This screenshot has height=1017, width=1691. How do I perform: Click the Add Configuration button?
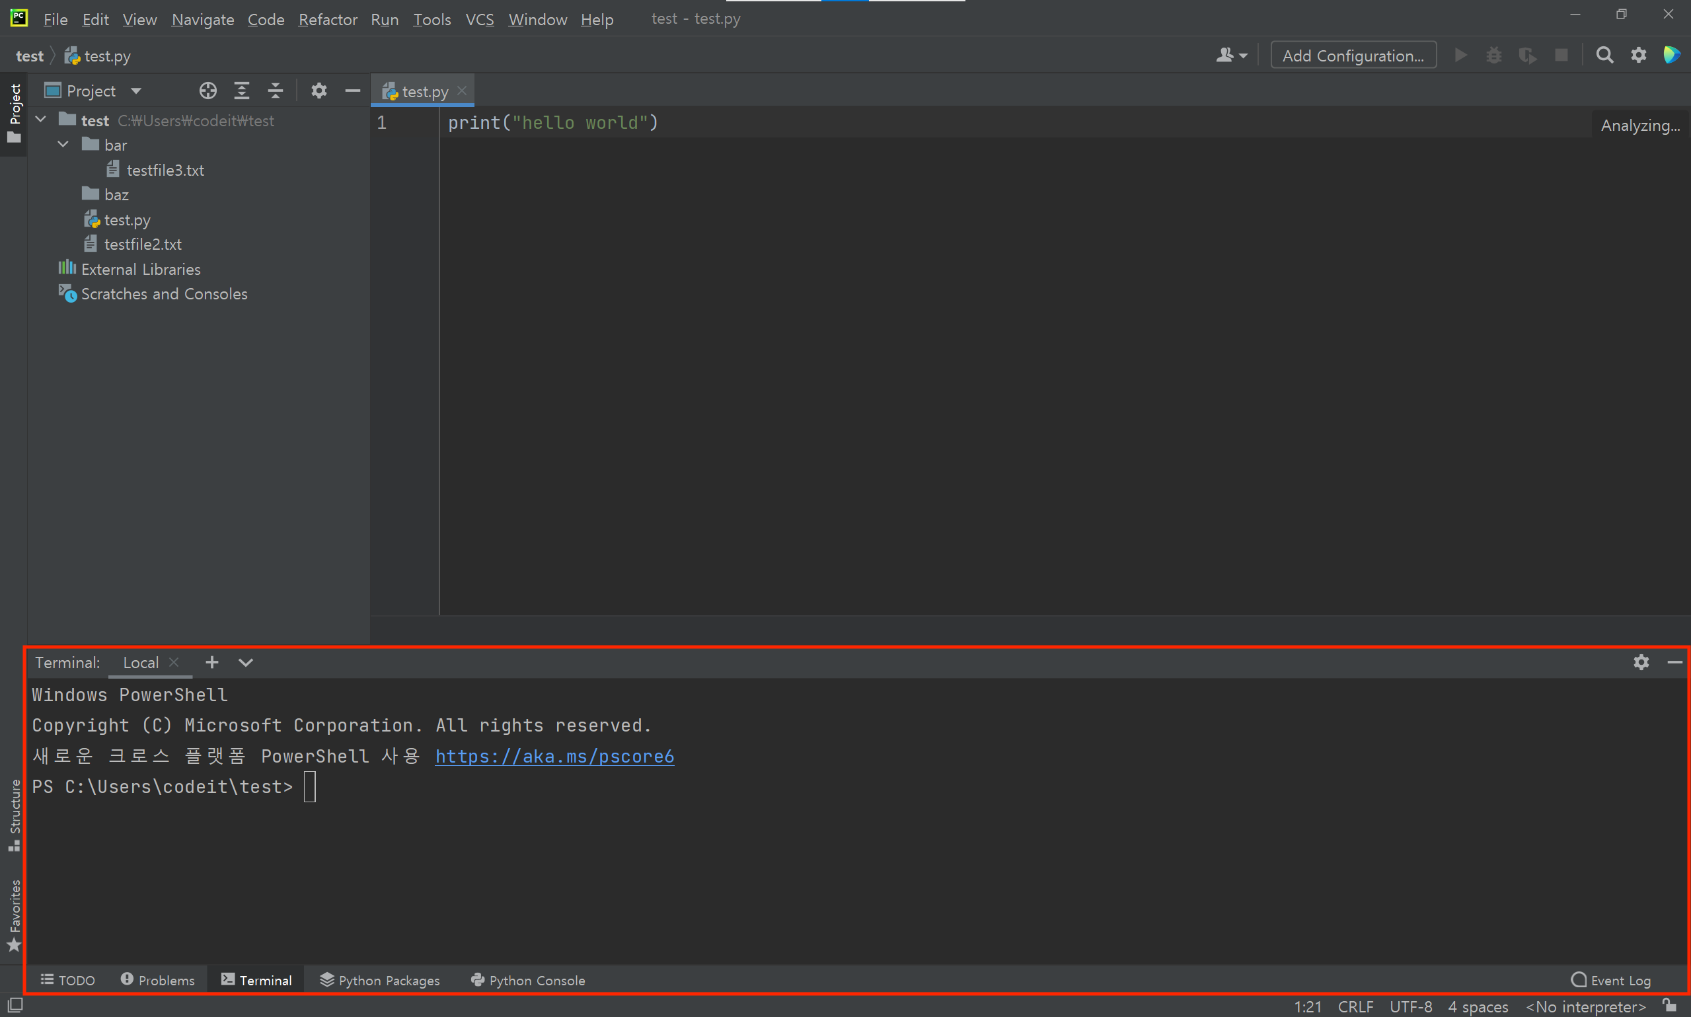tap(1353, 56)
